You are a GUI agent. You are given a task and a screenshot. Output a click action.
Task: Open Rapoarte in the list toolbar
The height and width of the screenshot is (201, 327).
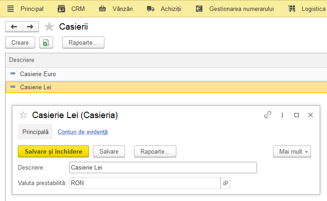[83, 42]
